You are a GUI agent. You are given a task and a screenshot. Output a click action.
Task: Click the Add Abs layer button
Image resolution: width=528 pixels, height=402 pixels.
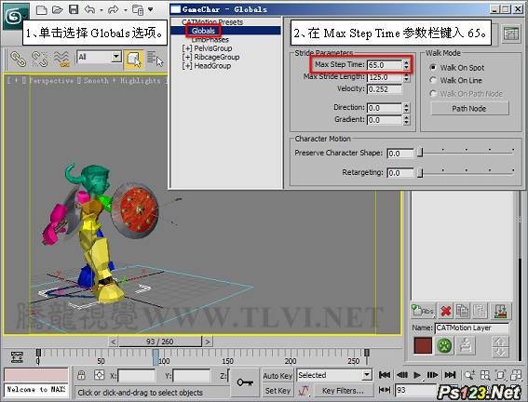[423, 311]
